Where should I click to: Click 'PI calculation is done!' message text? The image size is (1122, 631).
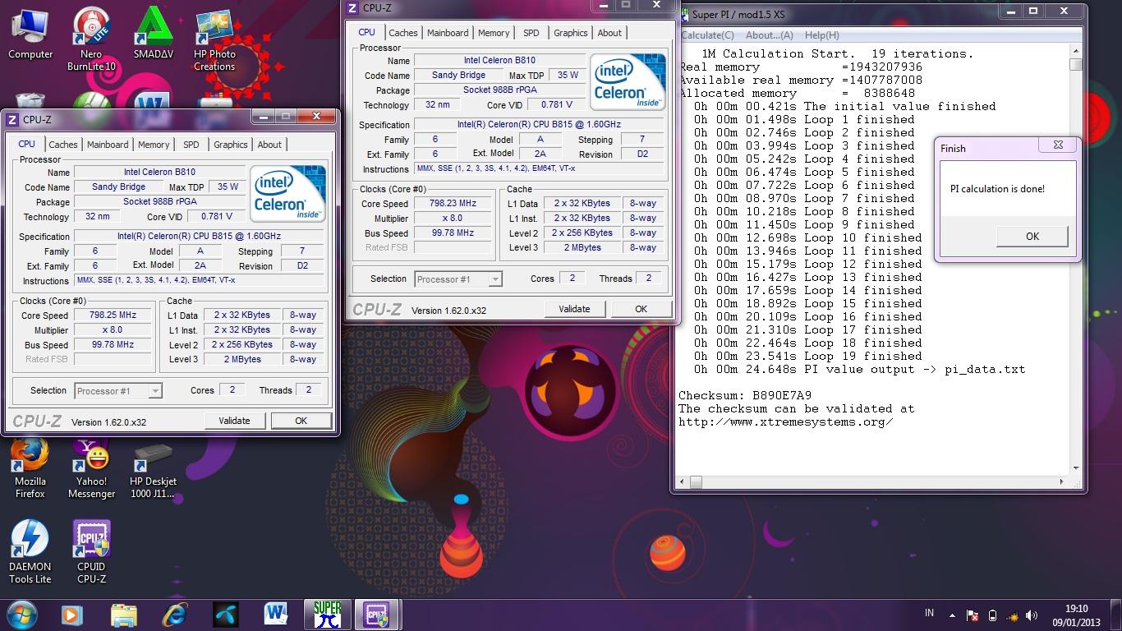pos(998,189)
